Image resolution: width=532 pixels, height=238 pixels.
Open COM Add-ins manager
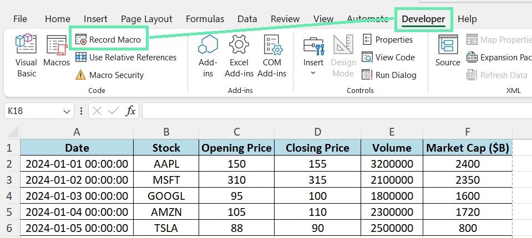[x=272, y=56]
